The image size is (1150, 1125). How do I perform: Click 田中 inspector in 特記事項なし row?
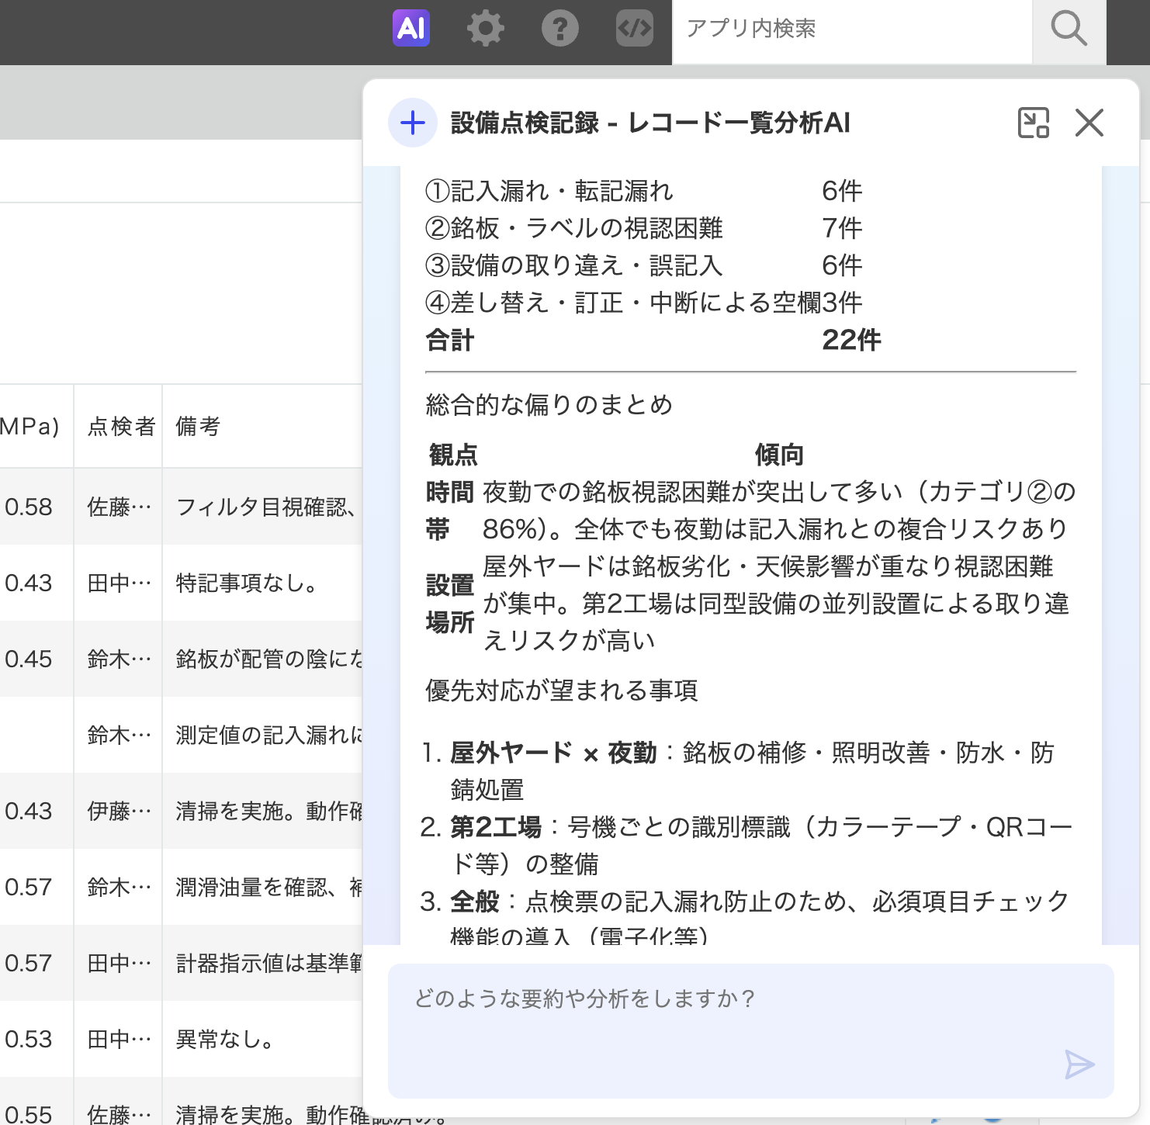[119, 583]
